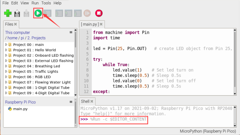Select main.py in the Pico file list
240x135 pixels.
20,109
